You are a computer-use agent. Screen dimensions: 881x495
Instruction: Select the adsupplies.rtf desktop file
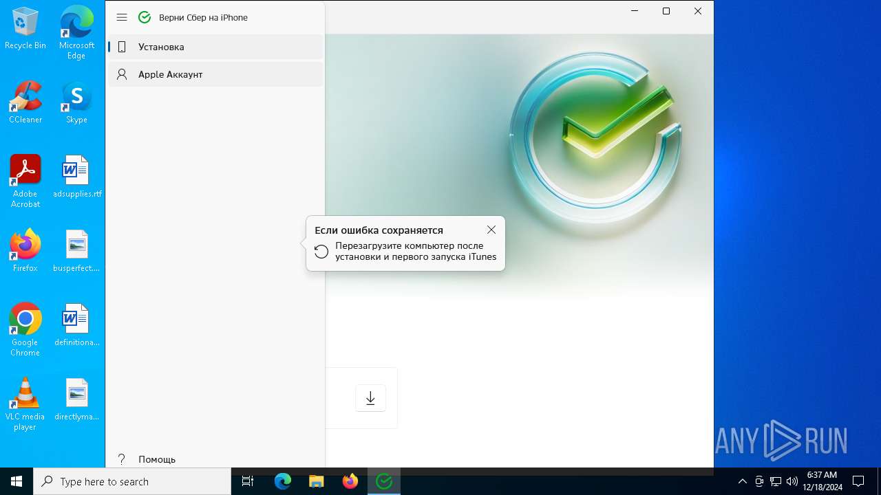(x=77, y=177)
